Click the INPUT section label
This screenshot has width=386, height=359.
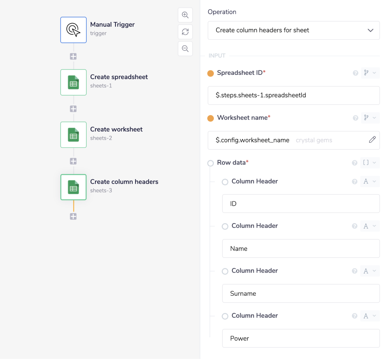pyautogui.click(x=217, y=56)
